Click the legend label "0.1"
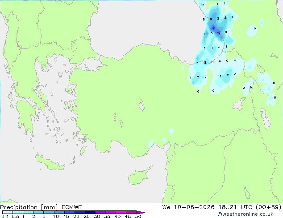The image size is (283, 218). (x=5, y=216)
